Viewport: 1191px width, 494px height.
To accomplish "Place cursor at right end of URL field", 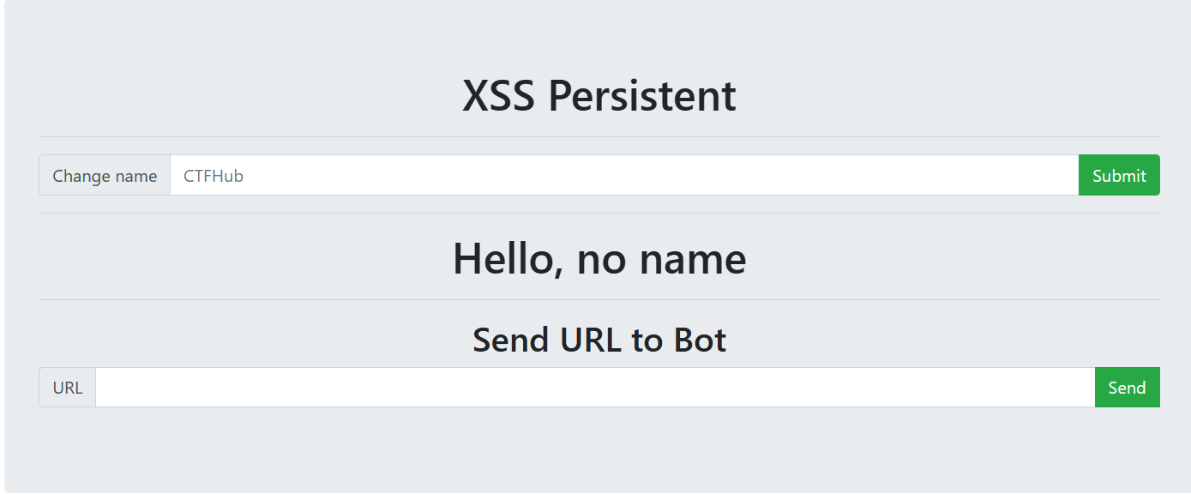I will point(1084,388).
